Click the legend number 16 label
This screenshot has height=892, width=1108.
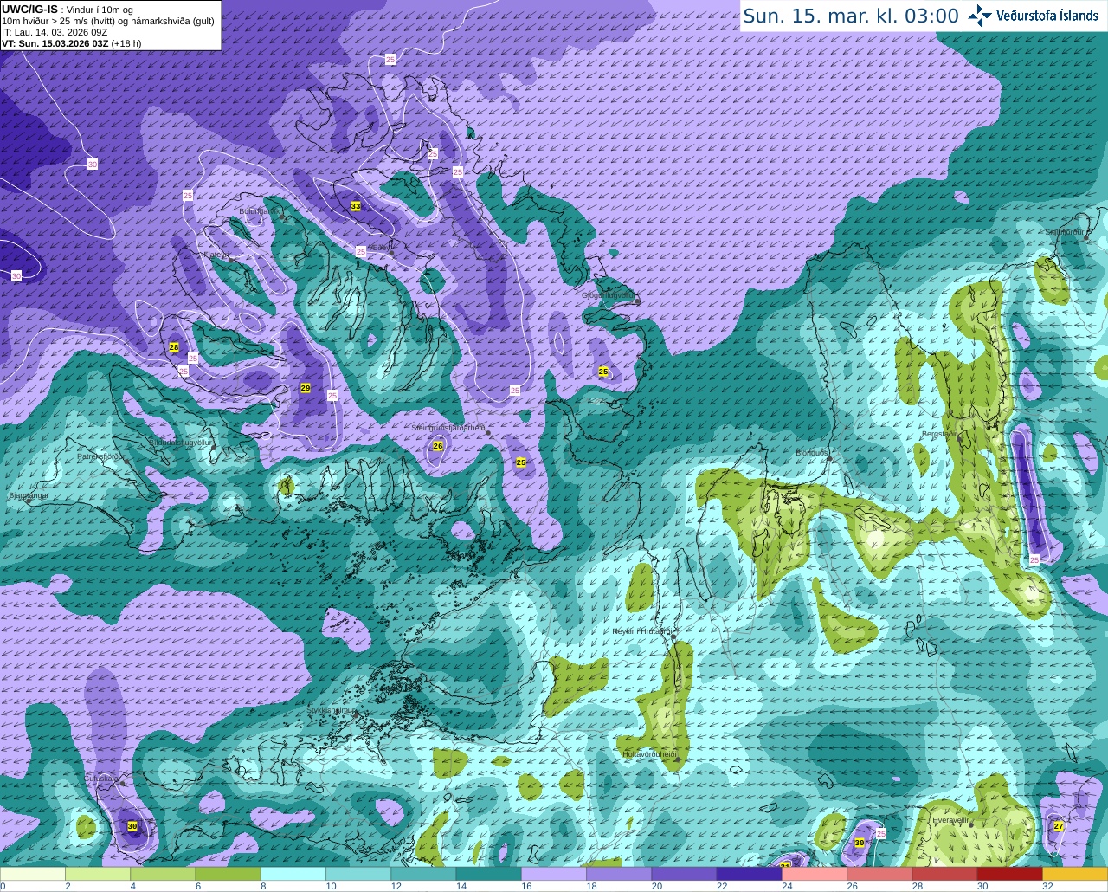[526, 886]
